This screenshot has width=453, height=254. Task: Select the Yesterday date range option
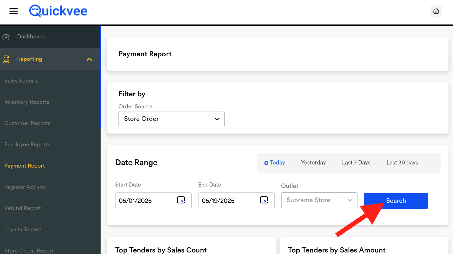pyautogui.click(x=313, y=163)
